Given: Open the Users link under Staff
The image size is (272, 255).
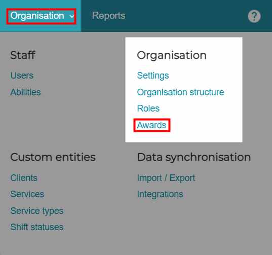Looking at the screenshot, I should click(x=22, y=76).
